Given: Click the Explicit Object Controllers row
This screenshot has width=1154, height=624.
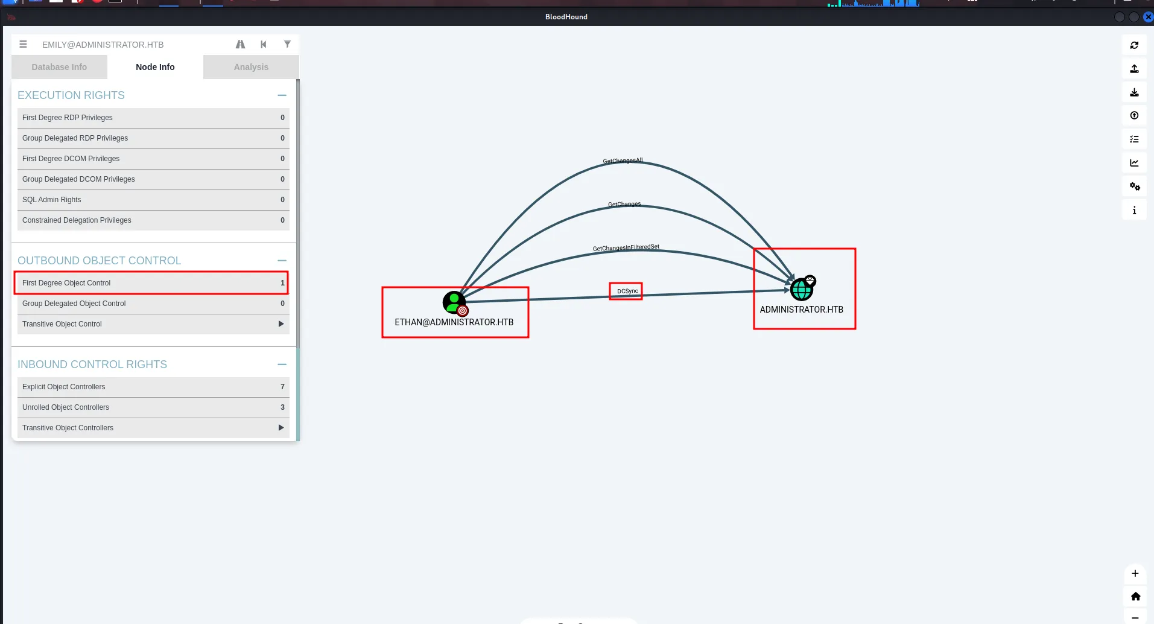Looking at the screenshot, I should pyautogui.click(x=153, y=387).
